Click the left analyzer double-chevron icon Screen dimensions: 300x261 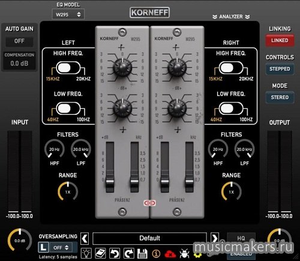pos(215,17)
